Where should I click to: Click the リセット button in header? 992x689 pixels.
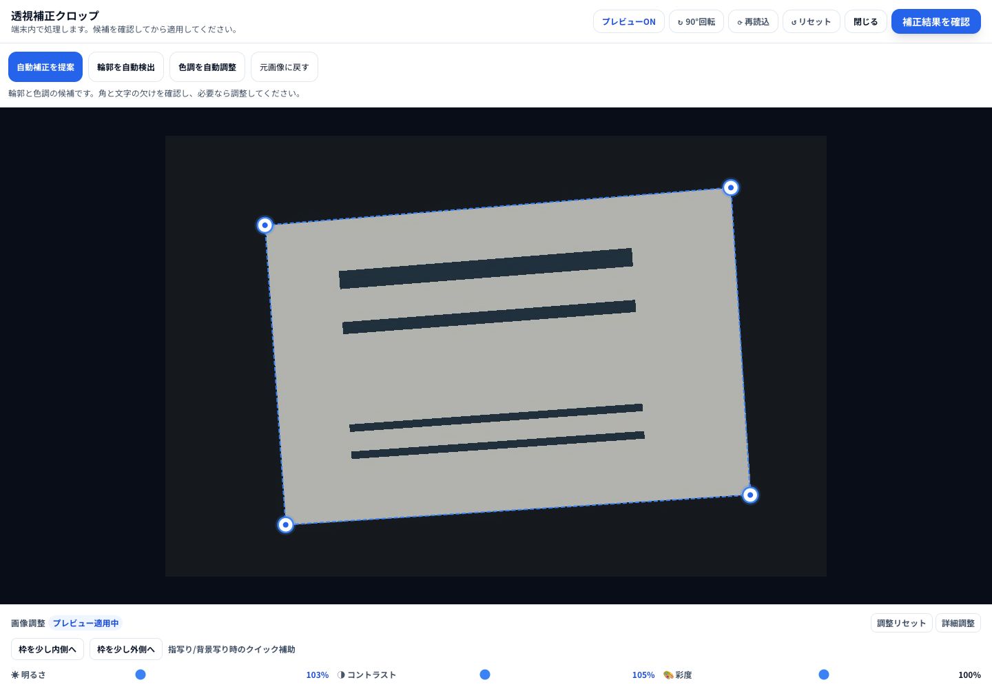(811, 21)
